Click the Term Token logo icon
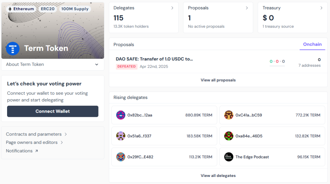 coord(13,48)
